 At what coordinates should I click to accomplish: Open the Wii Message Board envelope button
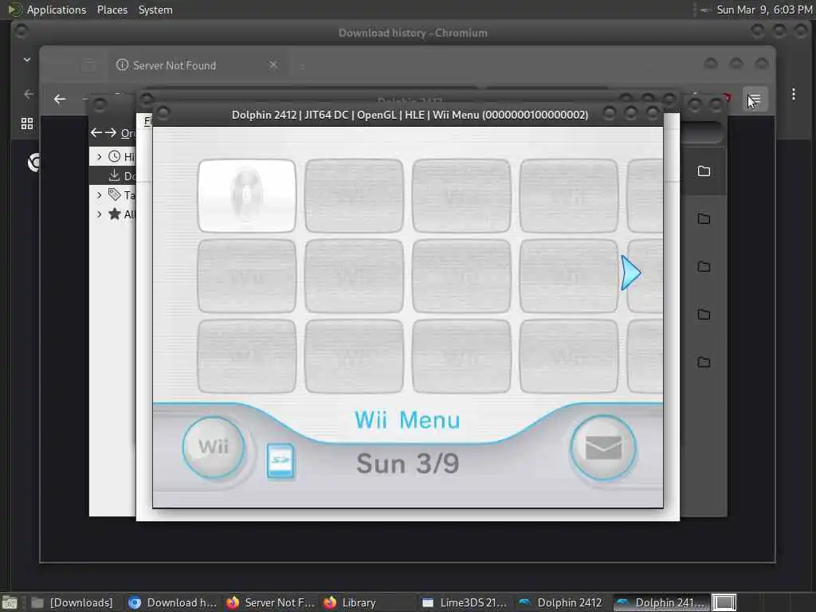(x=602, y=448)
